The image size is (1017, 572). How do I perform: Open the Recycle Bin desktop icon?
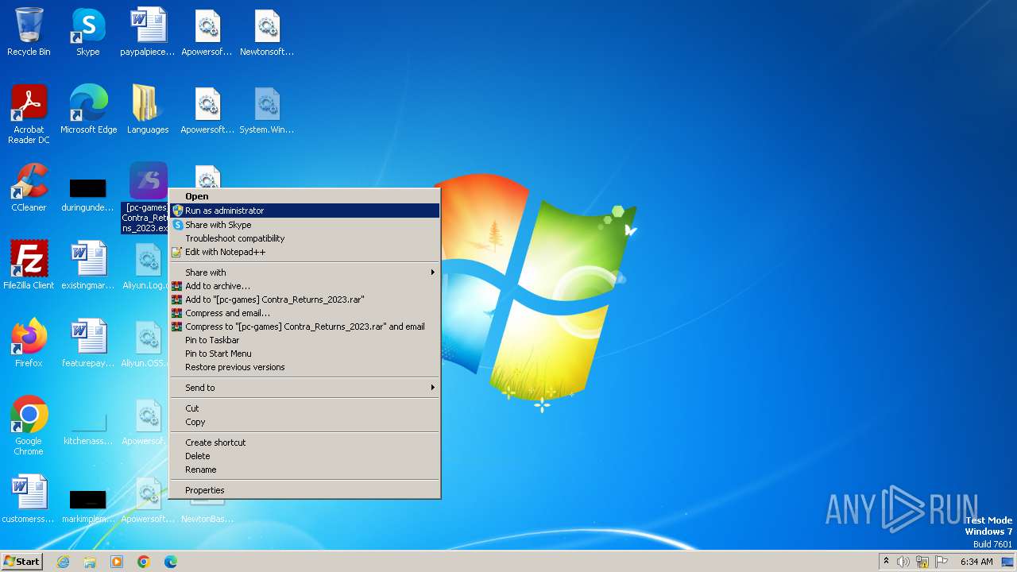[x=29, y=32]
